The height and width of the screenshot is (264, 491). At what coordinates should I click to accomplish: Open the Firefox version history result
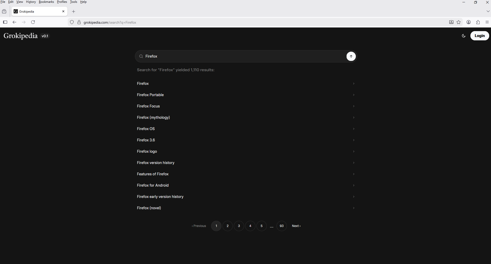[246, 163]
